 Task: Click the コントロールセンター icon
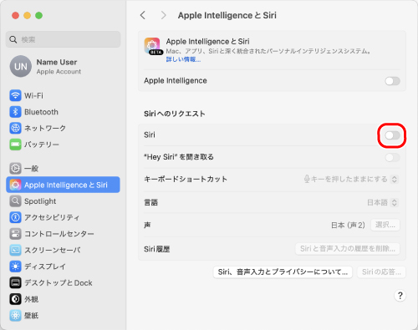click(x=15, y=234)
